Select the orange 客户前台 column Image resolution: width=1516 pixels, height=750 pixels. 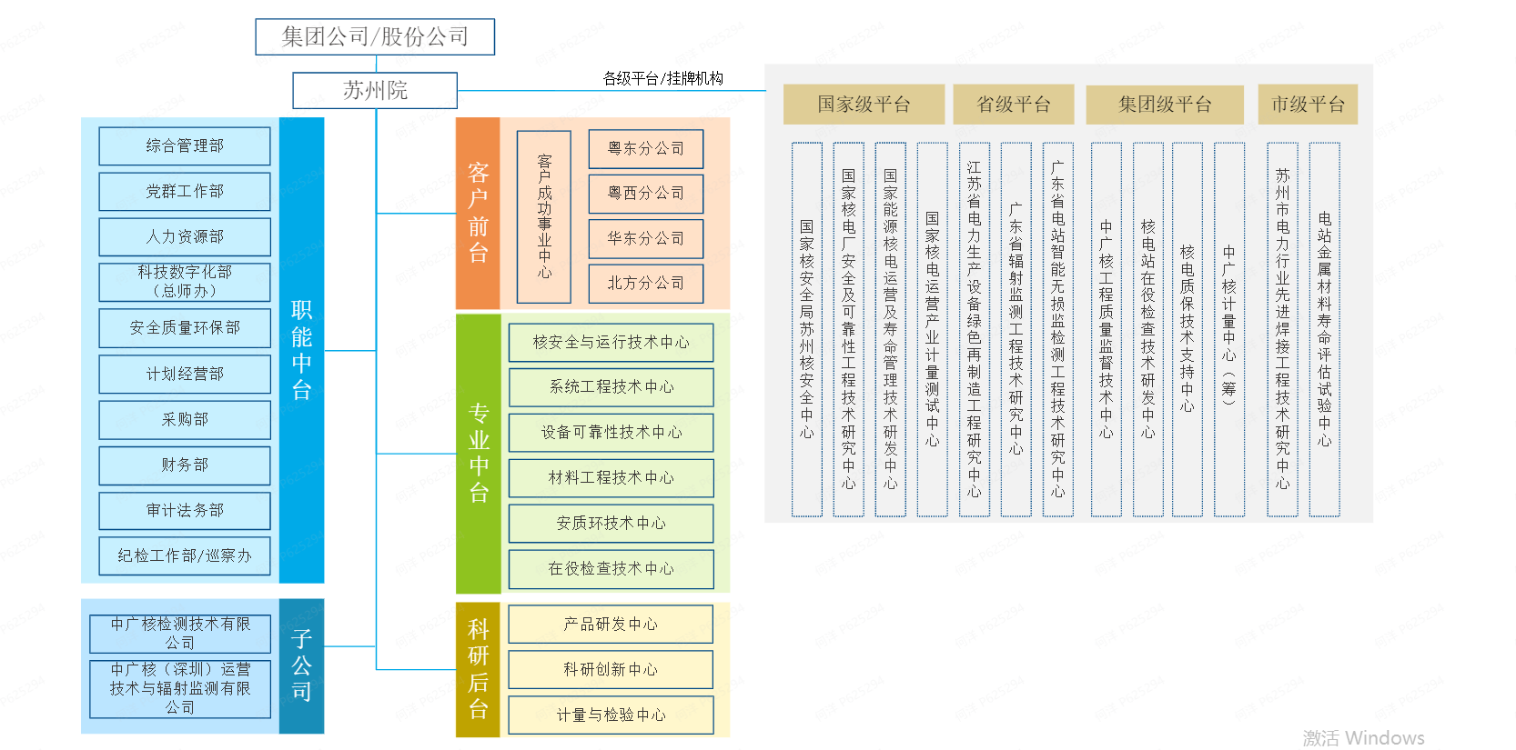(x=478, y=213)
